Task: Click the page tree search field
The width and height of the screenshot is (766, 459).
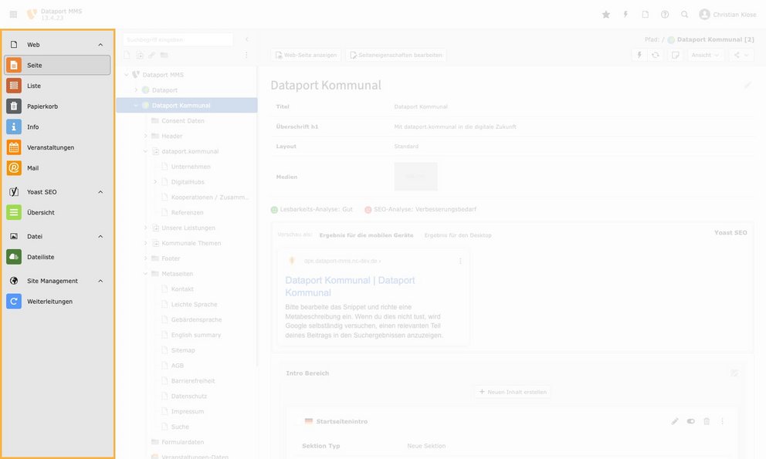Action: [178, 39]
